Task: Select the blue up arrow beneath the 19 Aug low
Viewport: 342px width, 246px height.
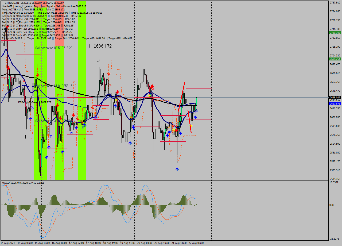Action: coord(130,143)
